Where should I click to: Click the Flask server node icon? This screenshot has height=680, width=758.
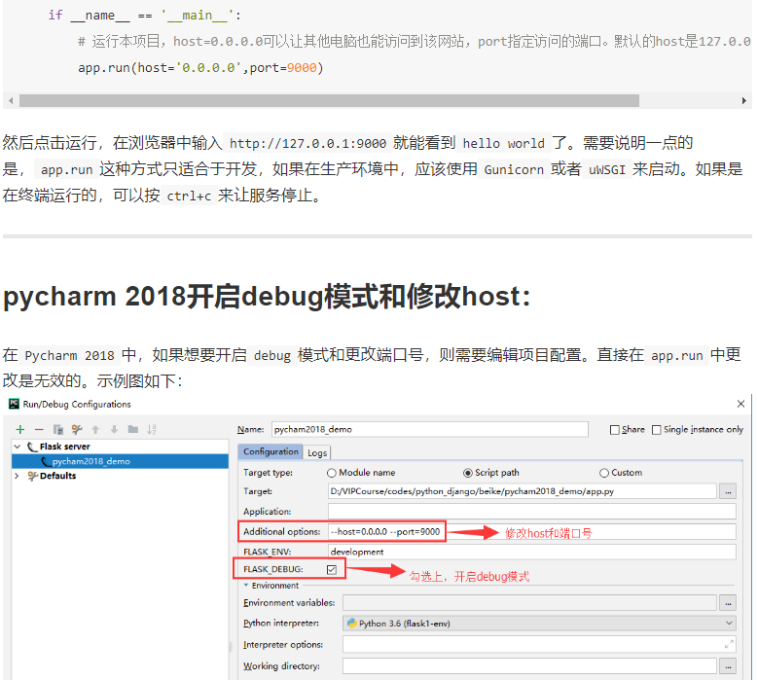point(32,447)
